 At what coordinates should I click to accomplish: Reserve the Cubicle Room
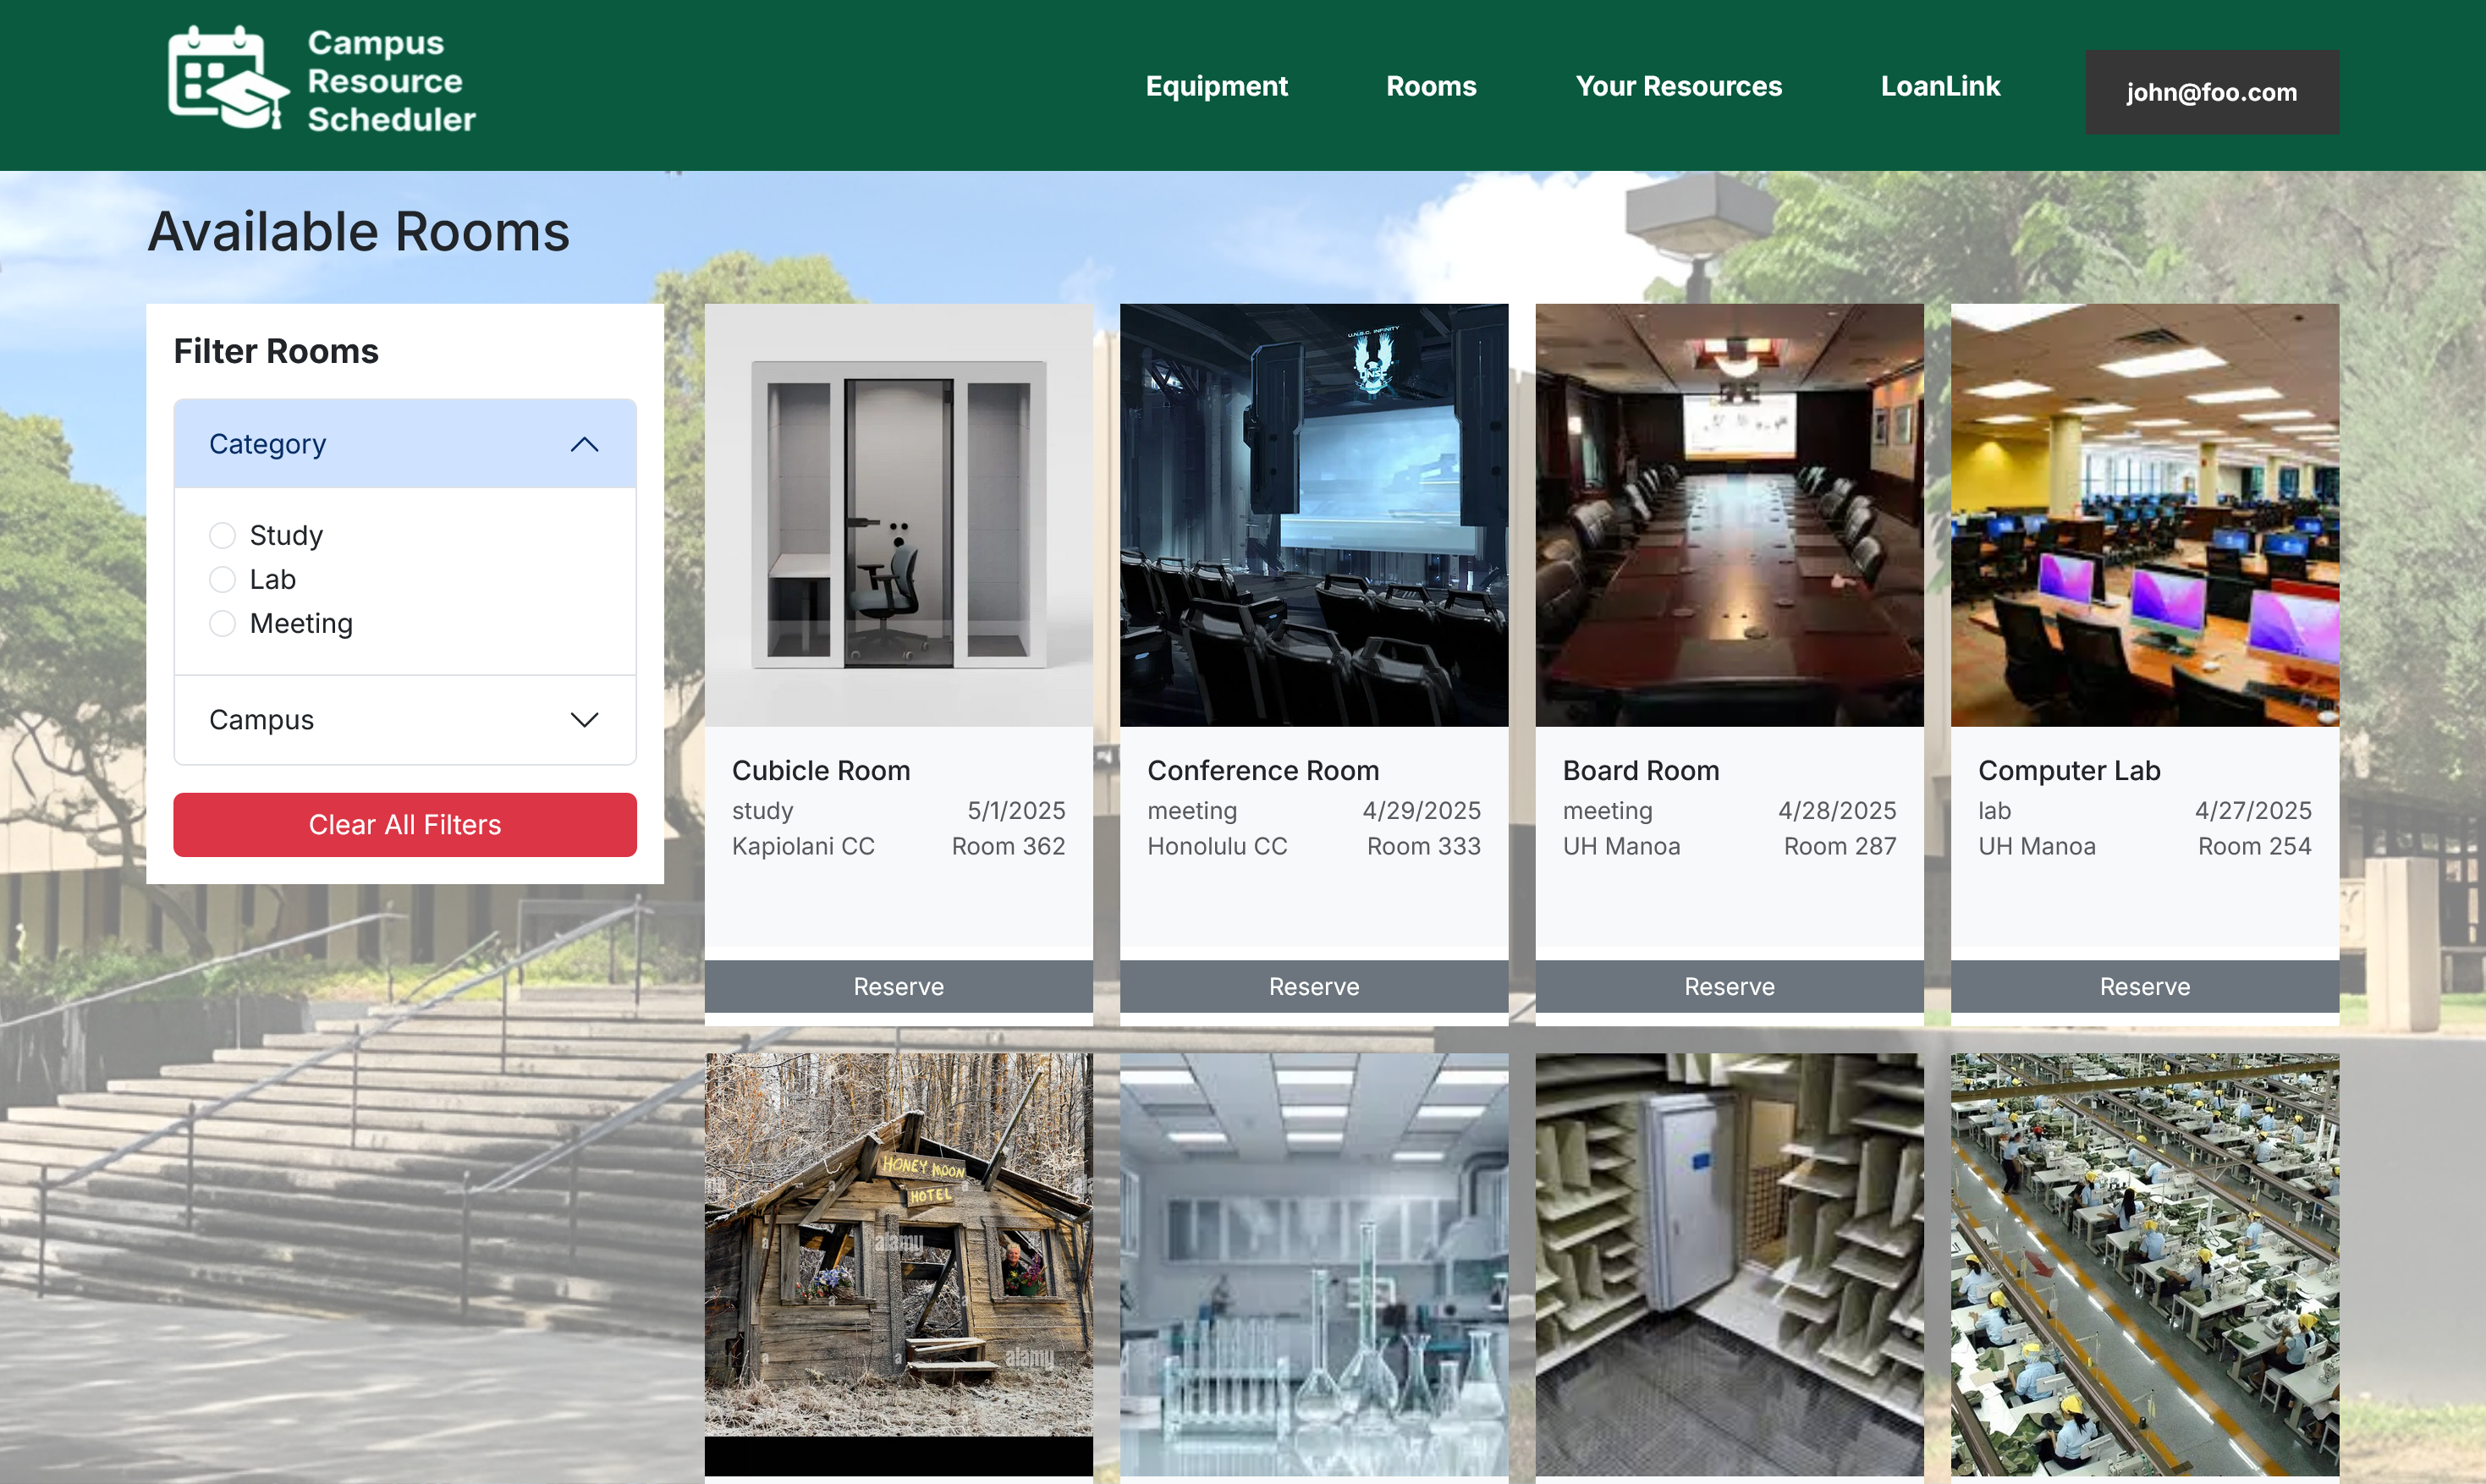click(x=898, y=986)
